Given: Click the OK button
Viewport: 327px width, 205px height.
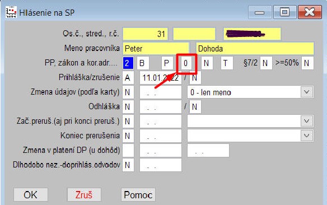Looking at the screenshot, I should pyautogui.click(x=31, y=195).
